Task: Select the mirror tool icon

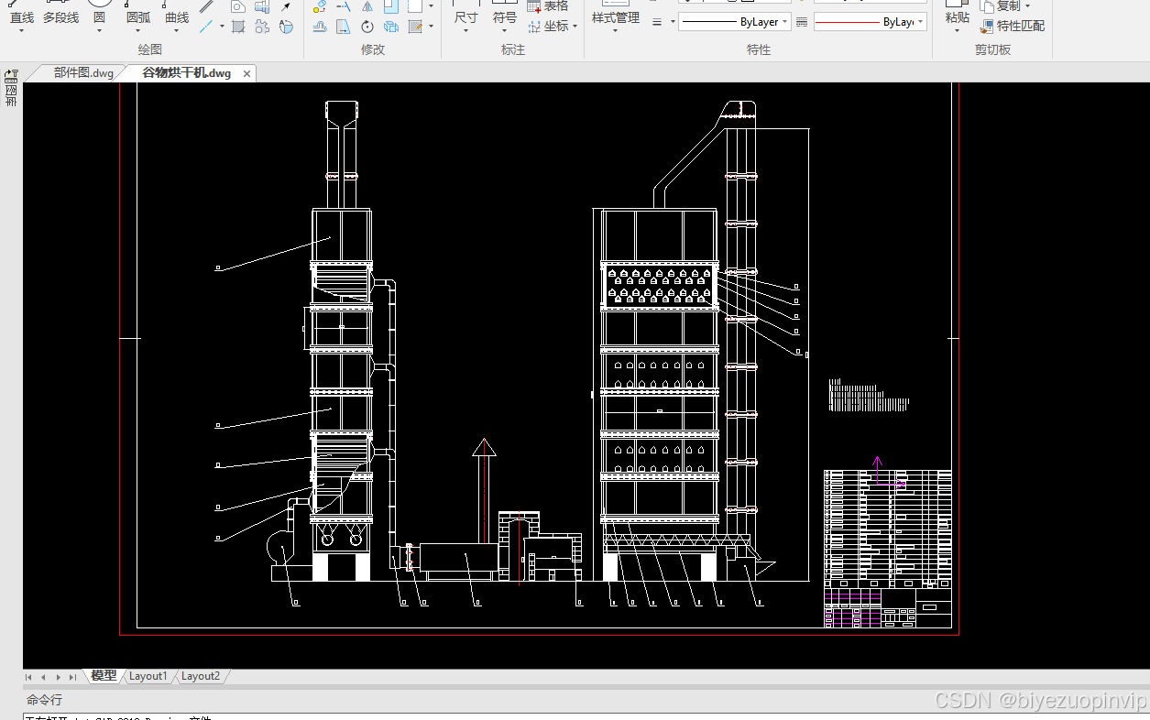Action: [x=367, y=6]
